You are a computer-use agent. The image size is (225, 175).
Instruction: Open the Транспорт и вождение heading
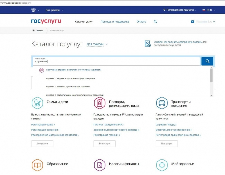coord(181,104)
